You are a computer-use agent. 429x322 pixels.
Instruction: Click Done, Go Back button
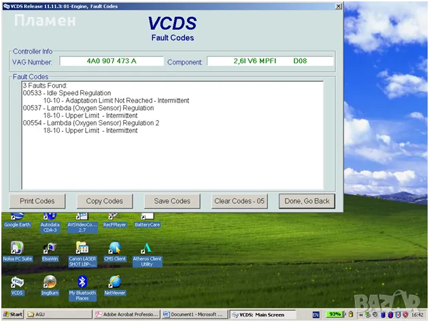pos(307,201)
